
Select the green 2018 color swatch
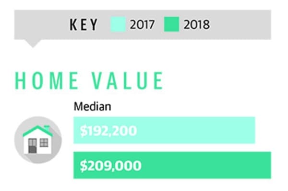click(171, 24)
